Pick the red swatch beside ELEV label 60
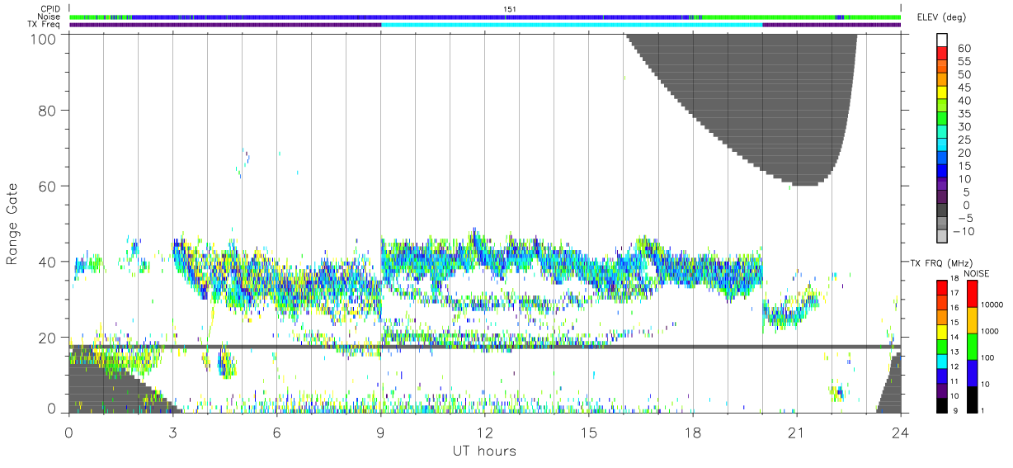The width and height of the screenshot is (1013, 468). (943, 54)
